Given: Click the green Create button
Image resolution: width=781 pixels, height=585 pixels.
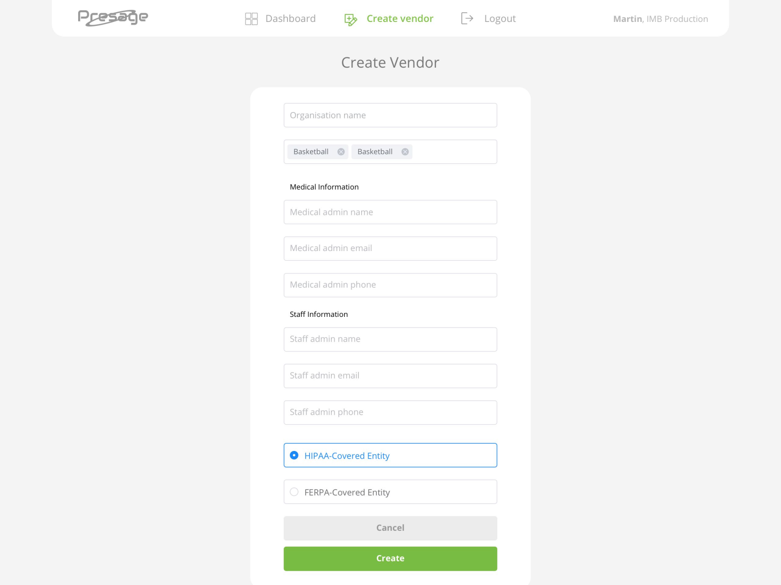Looking at the screenshot, I should (x=390, y=558).
